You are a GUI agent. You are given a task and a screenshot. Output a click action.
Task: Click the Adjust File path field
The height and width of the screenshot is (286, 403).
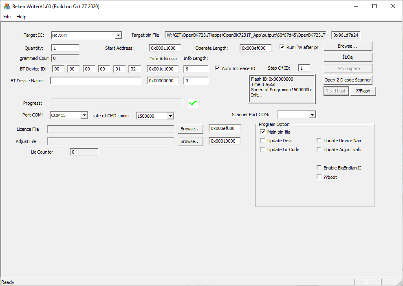click(x=111, y=141)
